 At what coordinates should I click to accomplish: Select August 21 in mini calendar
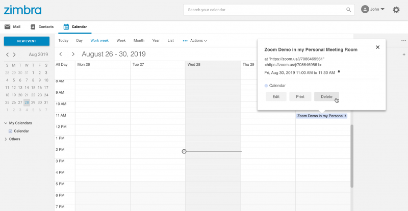coord(27,95)
